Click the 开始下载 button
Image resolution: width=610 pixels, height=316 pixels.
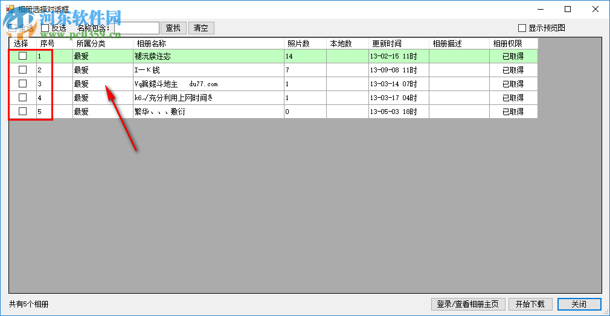coord(530,304)
